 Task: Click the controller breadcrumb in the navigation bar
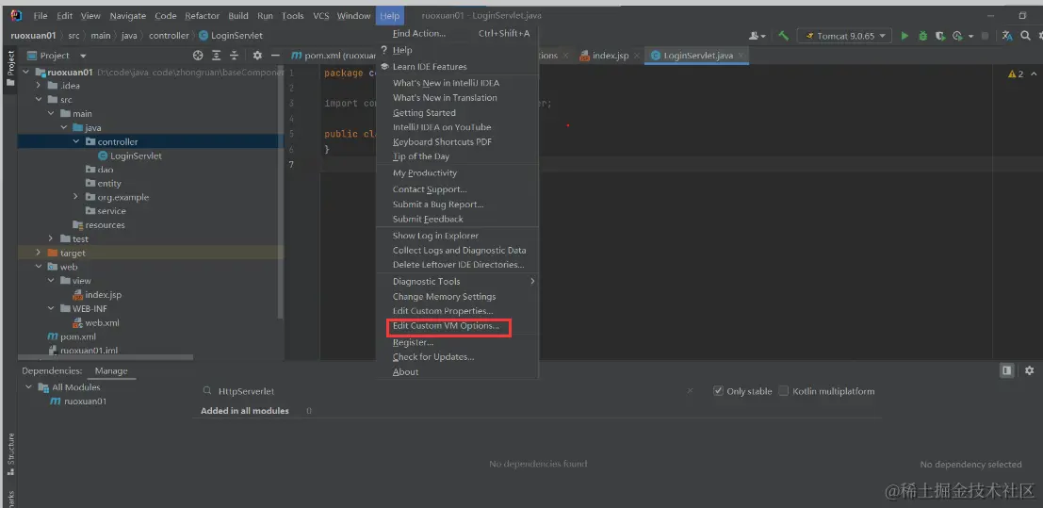tap(169, 35)
